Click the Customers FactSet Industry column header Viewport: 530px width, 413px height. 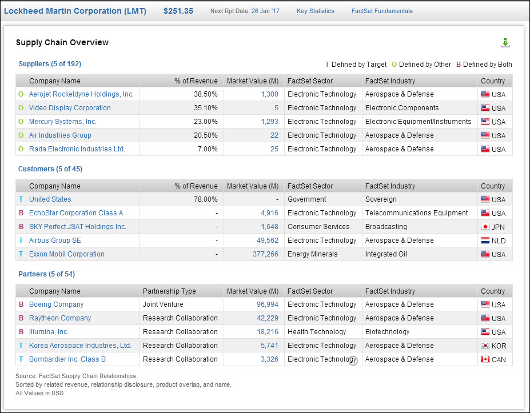(390, 186)
